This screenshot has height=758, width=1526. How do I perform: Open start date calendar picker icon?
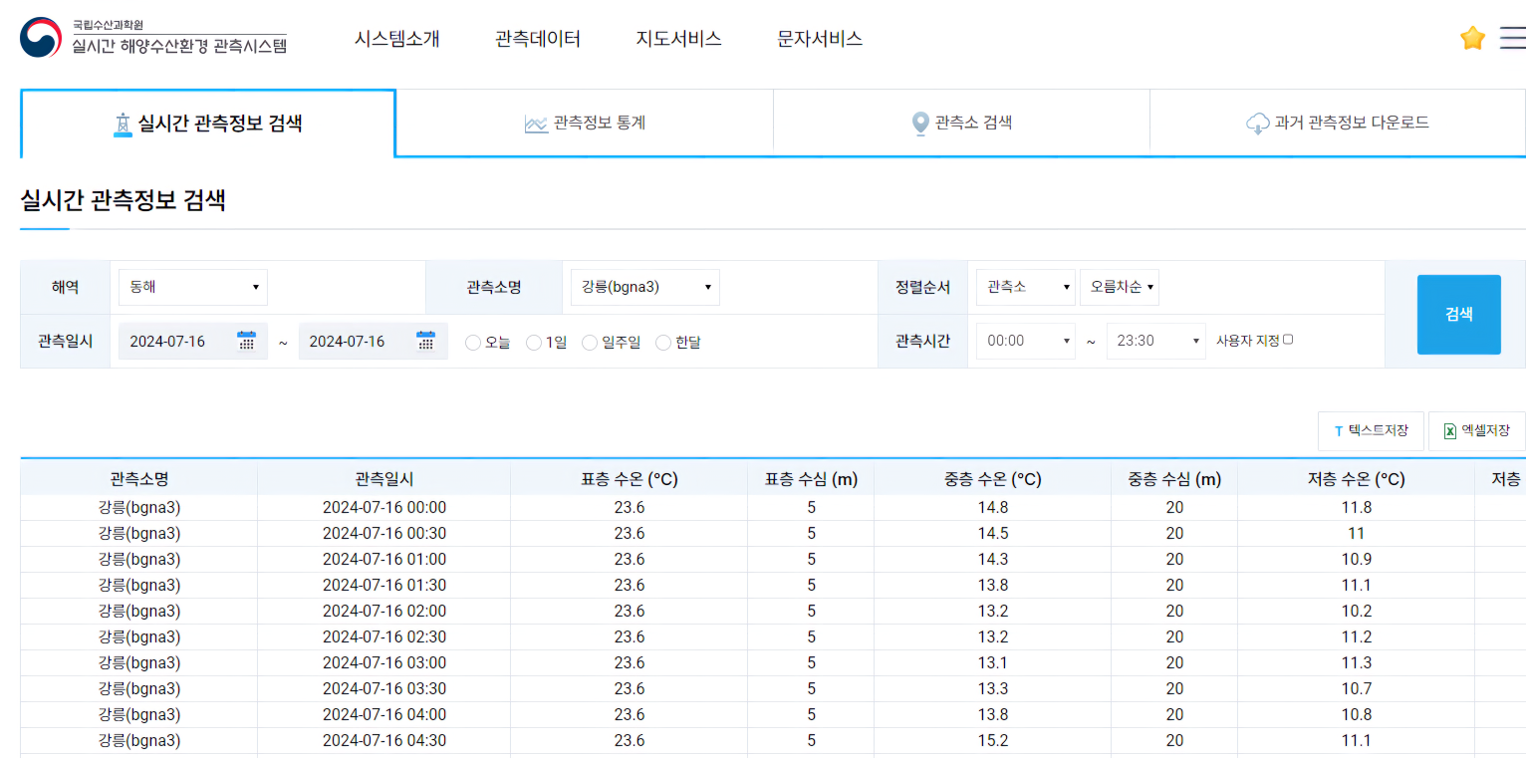[247, 341]
